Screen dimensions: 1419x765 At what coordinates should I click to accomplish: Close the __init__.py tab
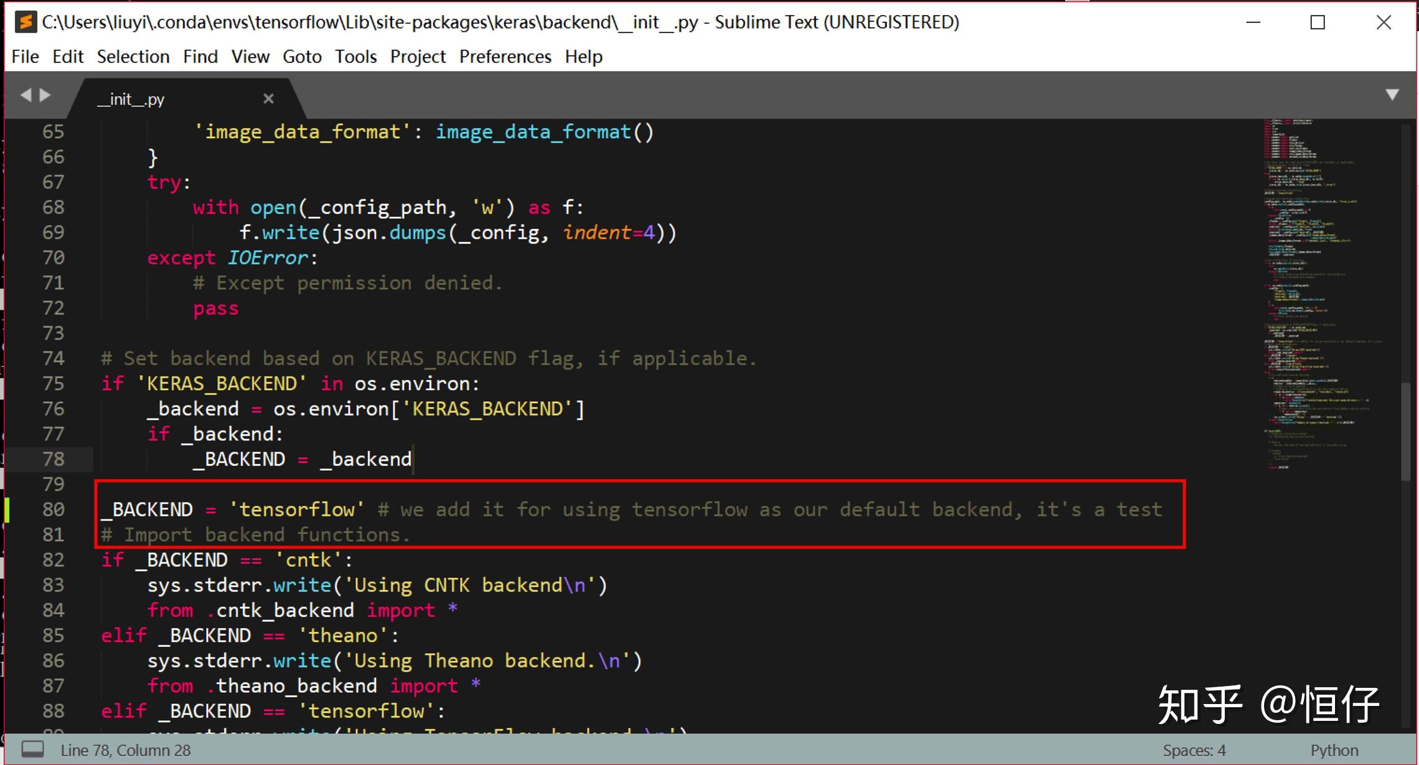click(268, 98)
